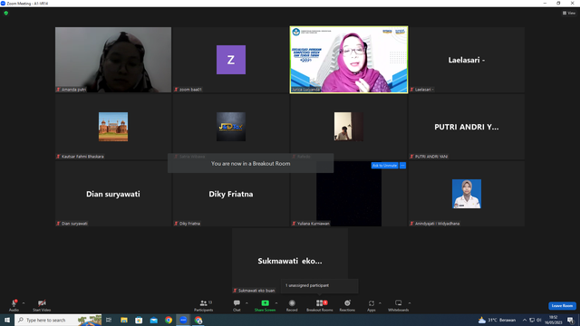Open more options on Yuliana Kurniawan's tile
This screenshot has height=326, width=580.
tap(402, 165)
